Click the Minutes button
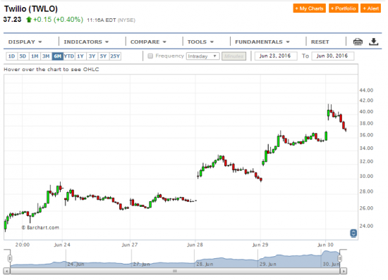Viewport: 388px width, 280px height. (x=234, y=56)
